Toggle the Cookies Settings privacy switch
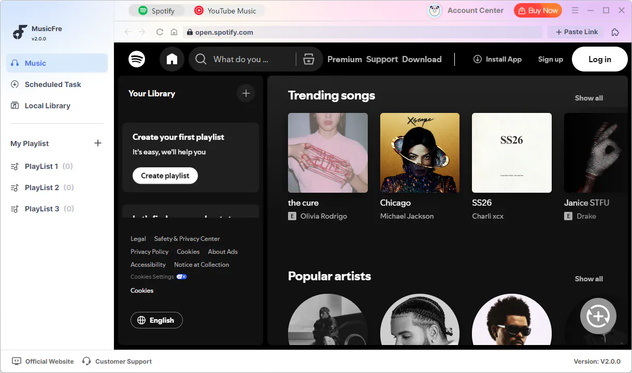The height and width of the screenshot is (373, 632). point(181,277)
